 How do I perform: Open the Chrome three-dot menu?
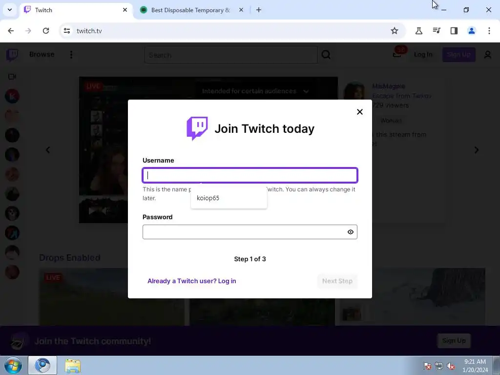pos(489,31)
